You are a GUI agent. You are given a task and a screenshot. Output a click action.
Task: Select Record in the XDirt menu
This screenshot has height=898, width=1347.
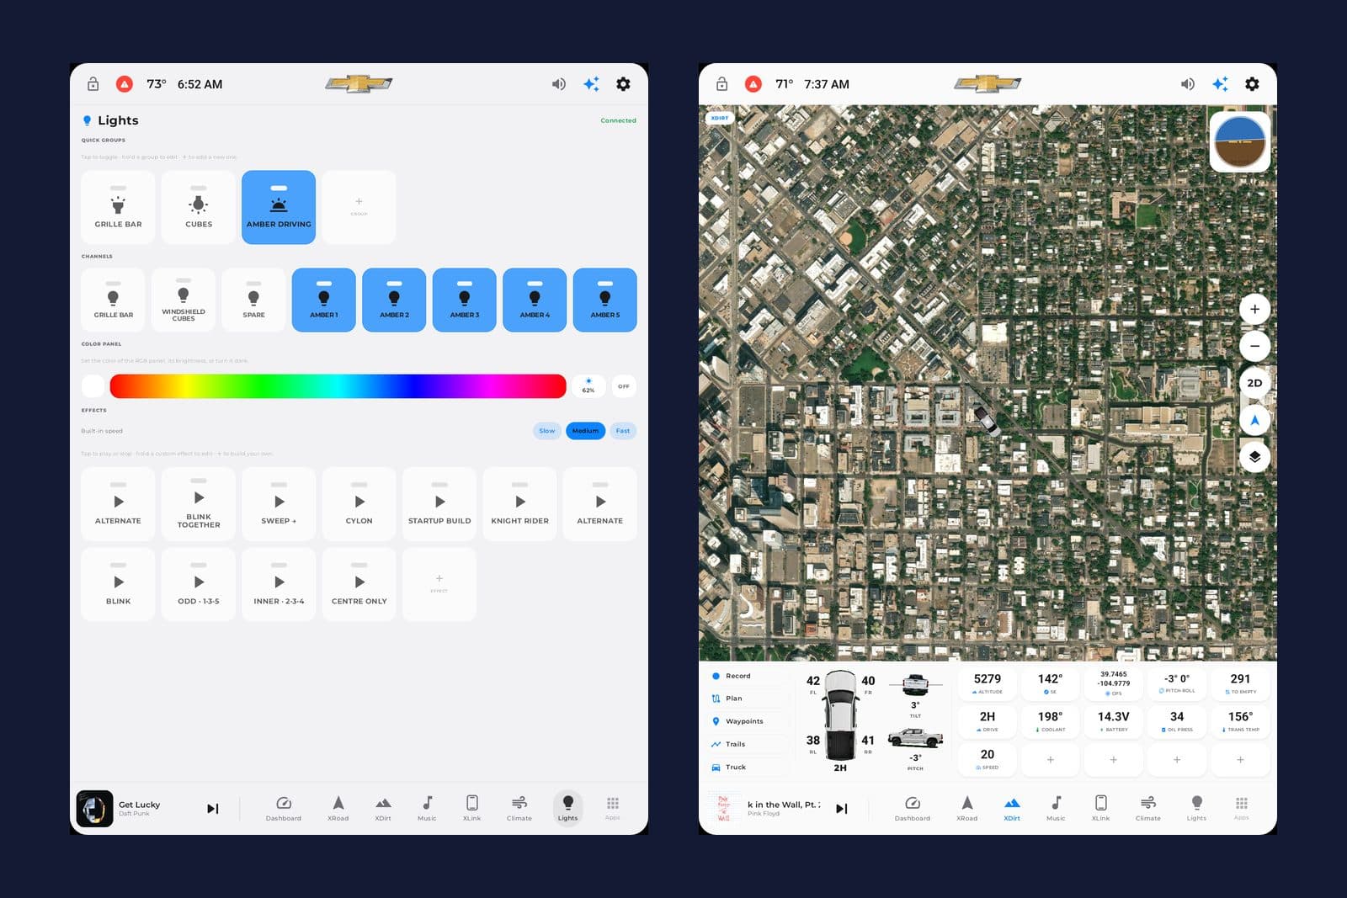point(748,676)
